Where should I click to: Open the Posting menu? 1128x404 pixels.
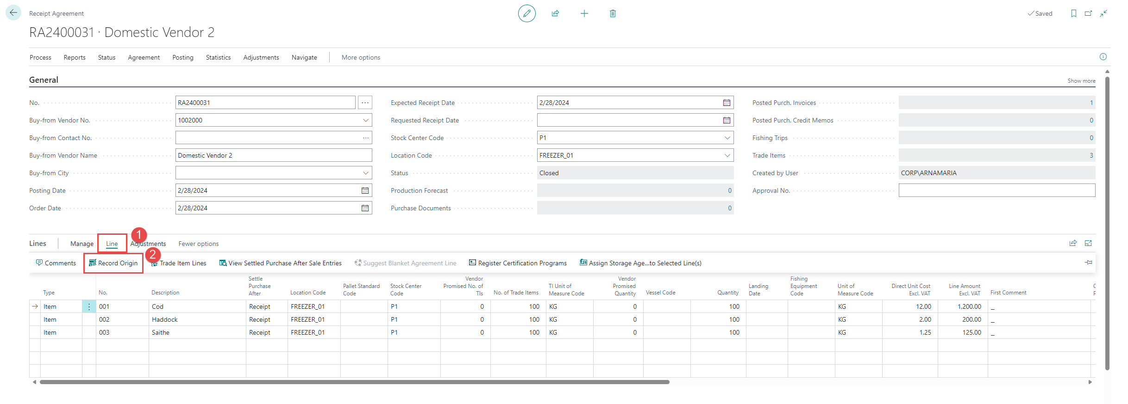click(182, 57)
